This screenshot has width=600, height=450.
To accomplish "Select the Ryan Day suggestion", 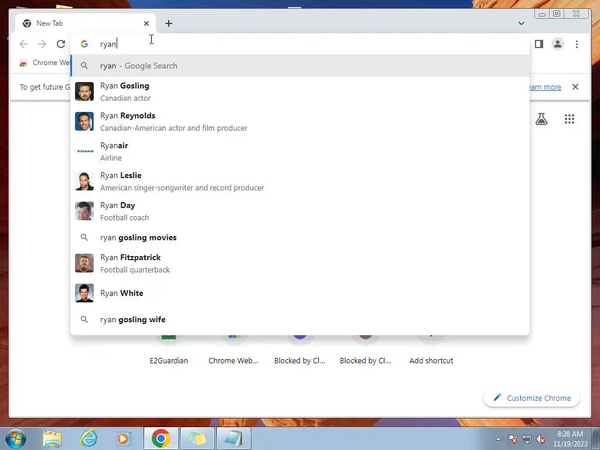I will tap(300, 211).
